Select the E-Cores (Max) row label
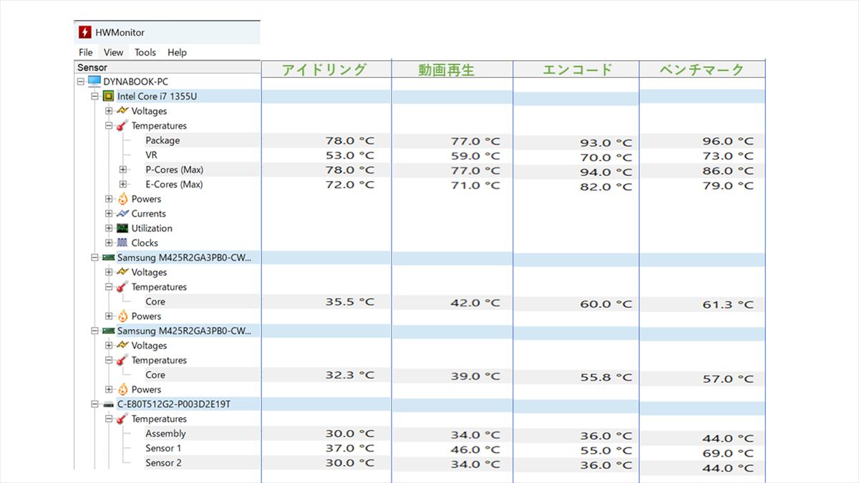Image resolution: width=859 pixels, height=483 pixels. pyautogui.click(x=174, y=184)
